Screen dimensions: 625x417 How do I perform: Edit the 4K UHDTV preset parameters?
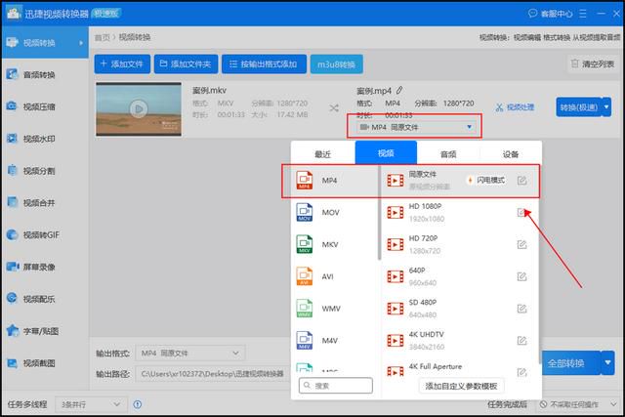coord(521,341)
